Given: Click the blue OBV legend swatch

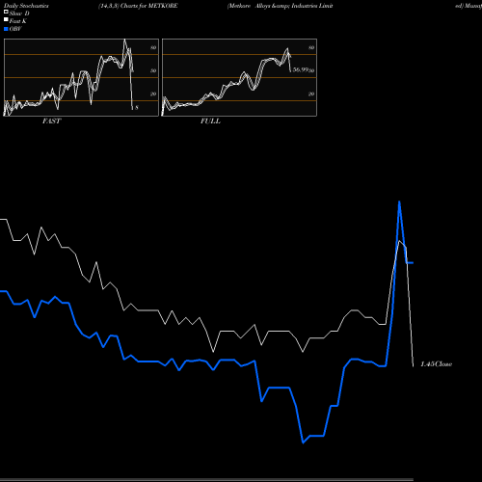Looking at the screenshot, I should coord(6,29).
